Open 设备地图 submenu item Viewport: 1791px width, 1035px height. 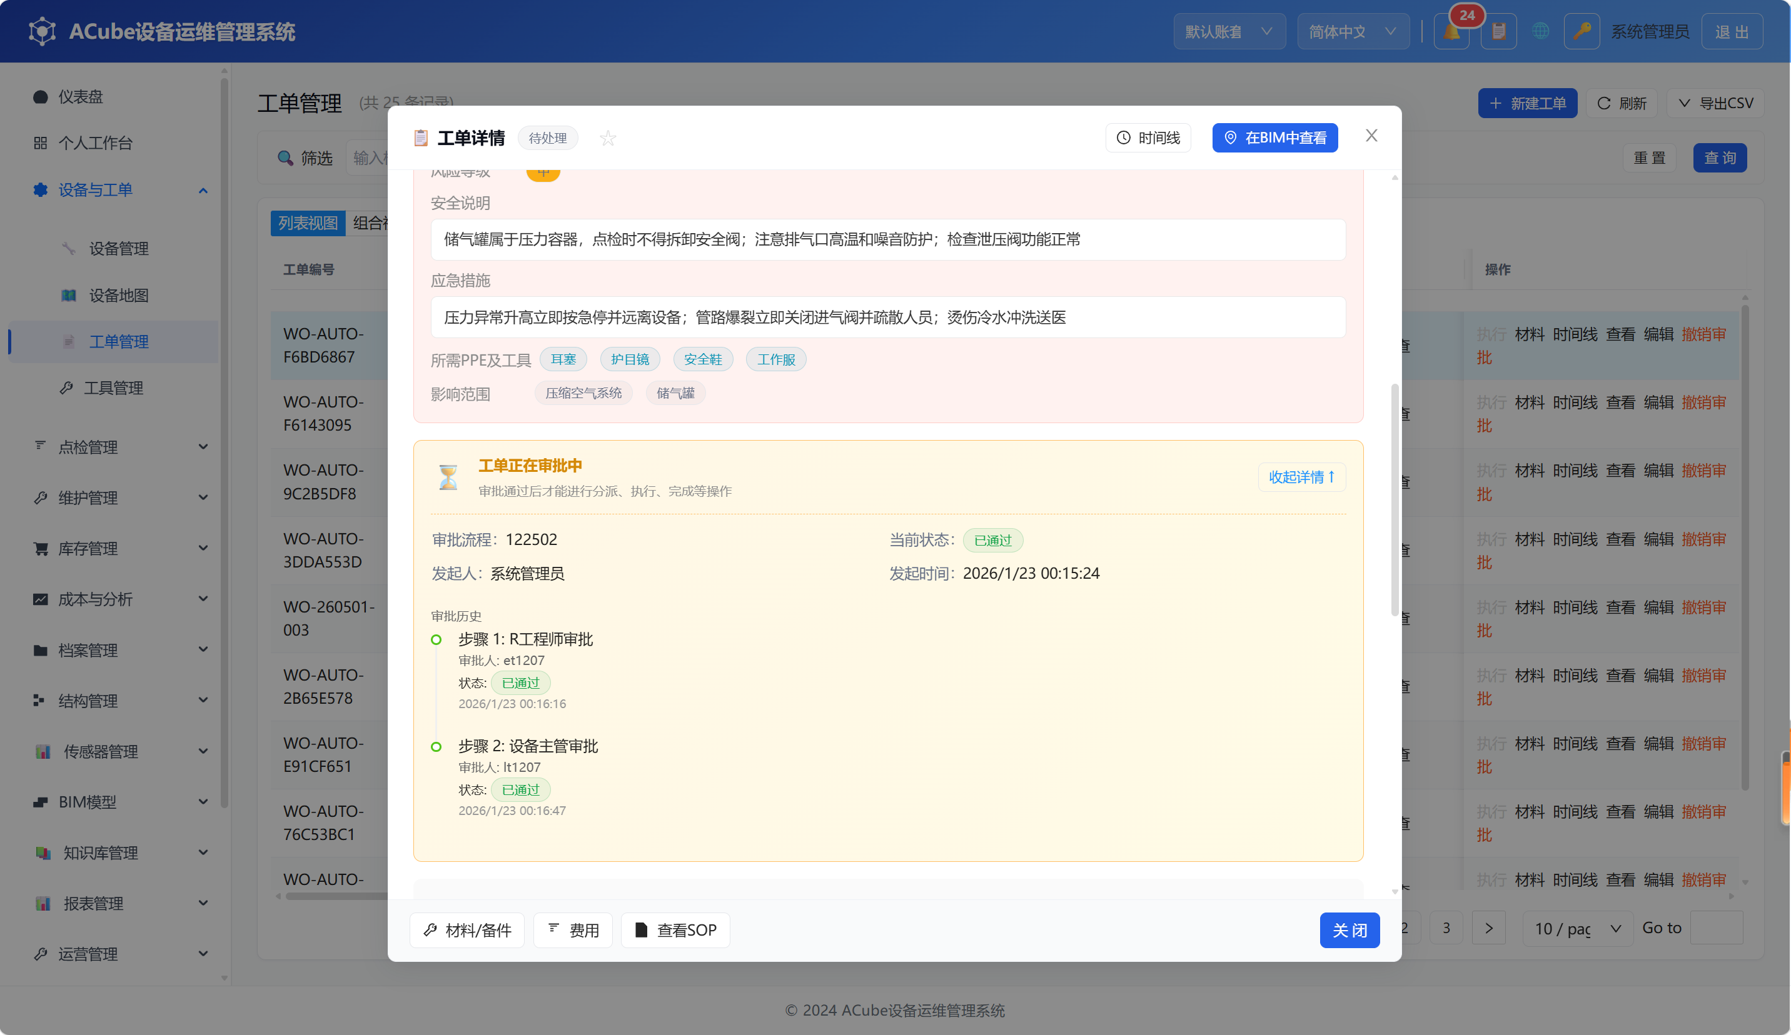click(x=114, y=296)
